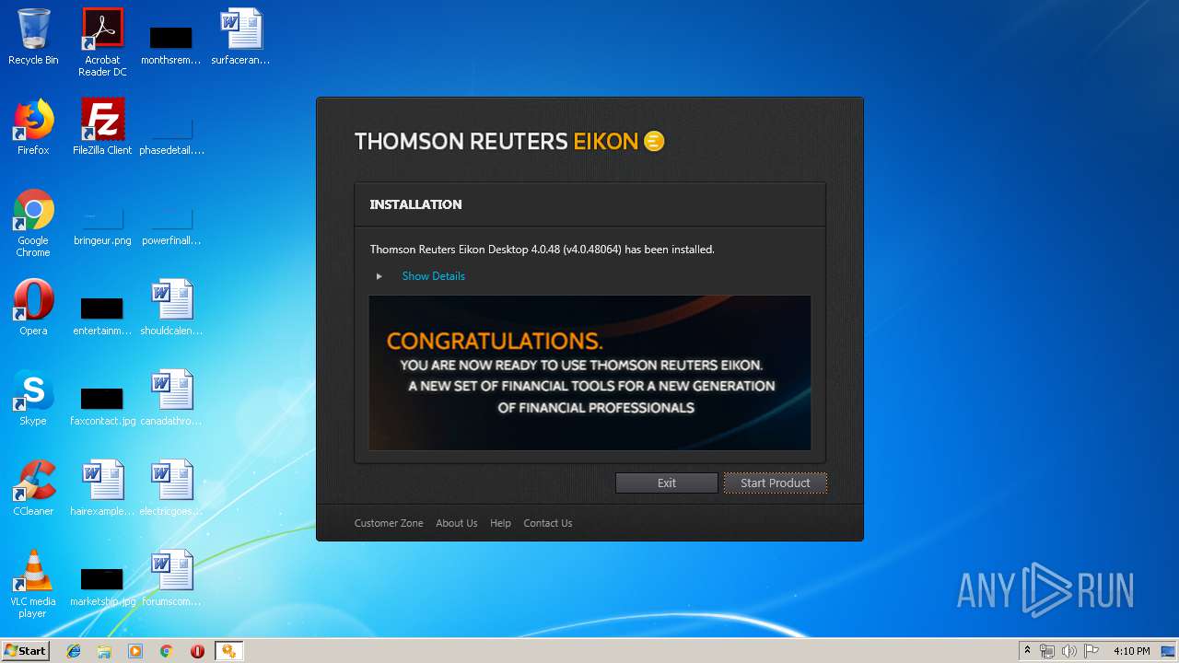The width and height of the screenshot is (1179, 663).
Task: Select the canadathro... Word document
Action: 171,398
